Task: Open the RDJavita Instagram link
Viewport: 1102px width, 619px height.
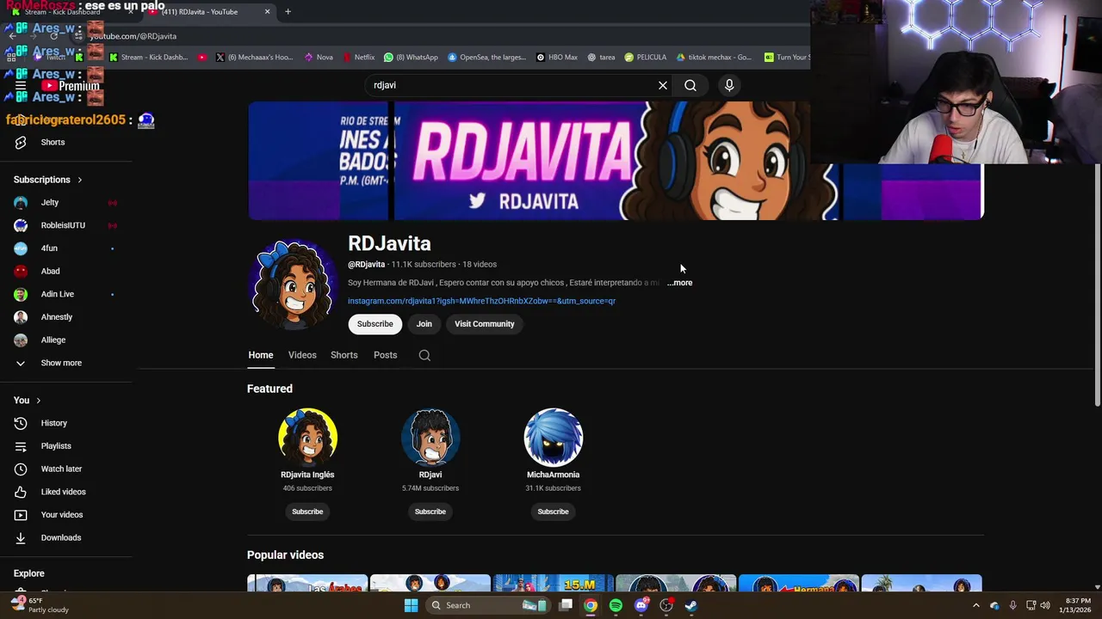Action: pyautogui.click(x=481, y=301)
